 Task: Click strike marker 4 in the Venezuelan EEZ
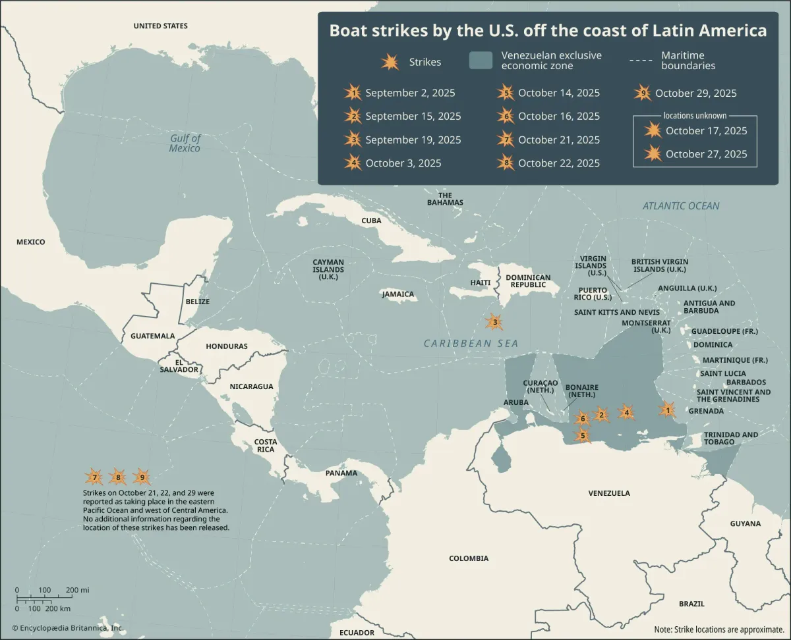[626, 412]
